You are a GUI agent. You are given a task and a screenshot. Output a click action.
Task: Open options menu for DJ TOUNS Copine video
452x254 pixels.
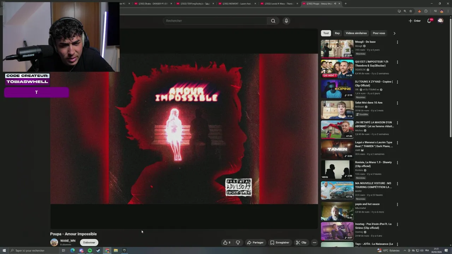coord(397,82)
